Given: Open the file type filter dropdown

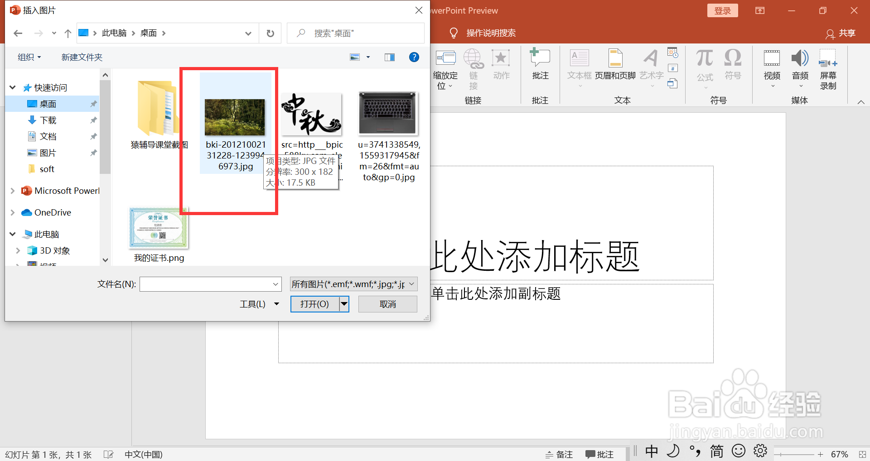Looking at the screenshot, I should 411,284.
